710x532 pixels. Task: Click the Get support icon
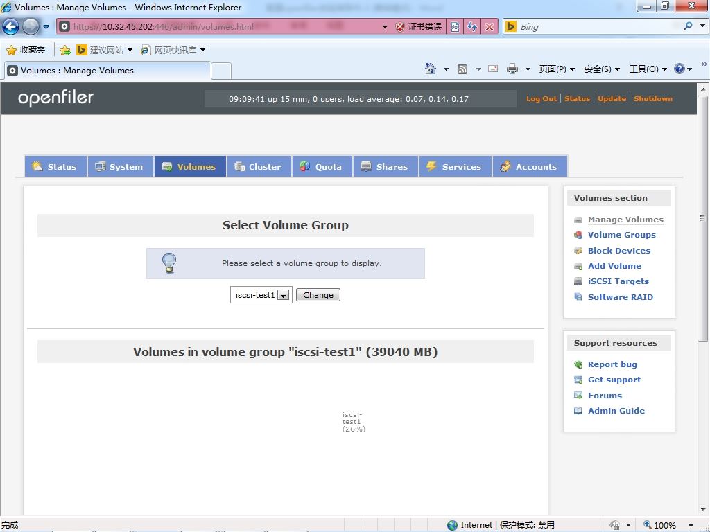[578, 380]
